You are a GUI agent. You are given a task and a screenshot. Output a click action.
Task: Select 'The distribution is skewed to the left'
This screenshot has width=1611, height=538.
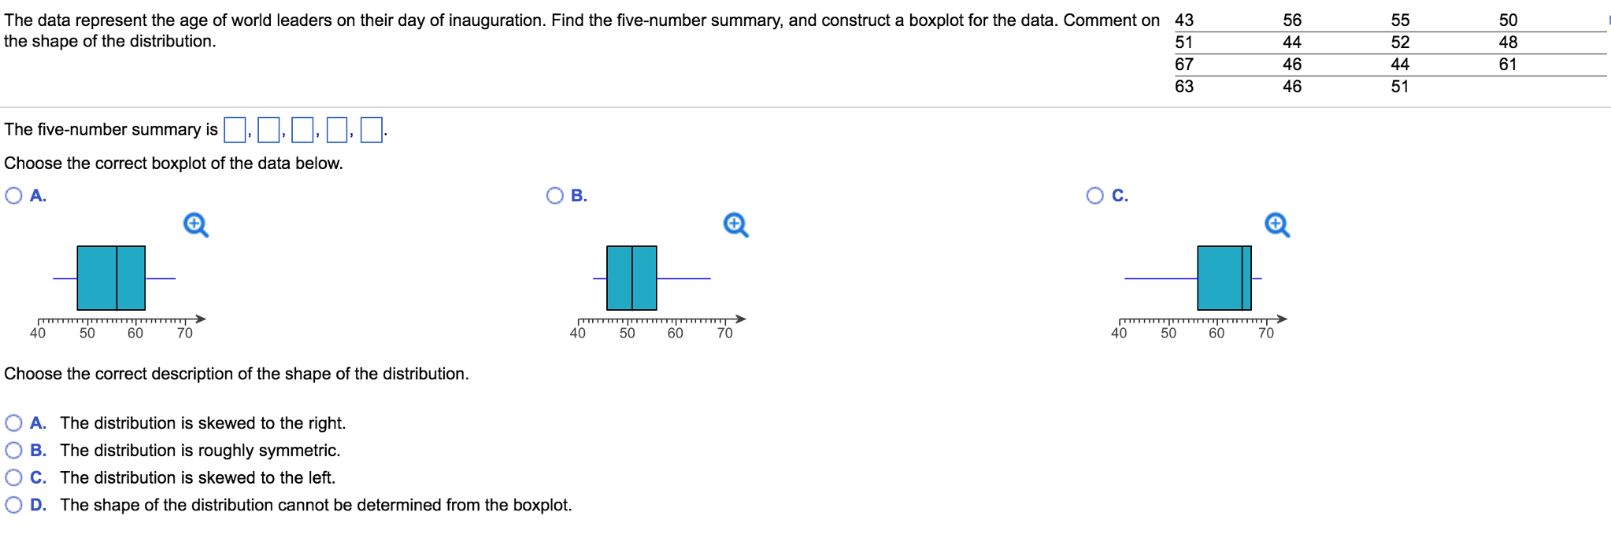[x=13, y=477]
